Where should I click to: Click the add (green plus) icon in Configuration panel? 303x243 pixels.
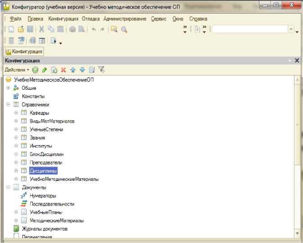click(35, 70)
